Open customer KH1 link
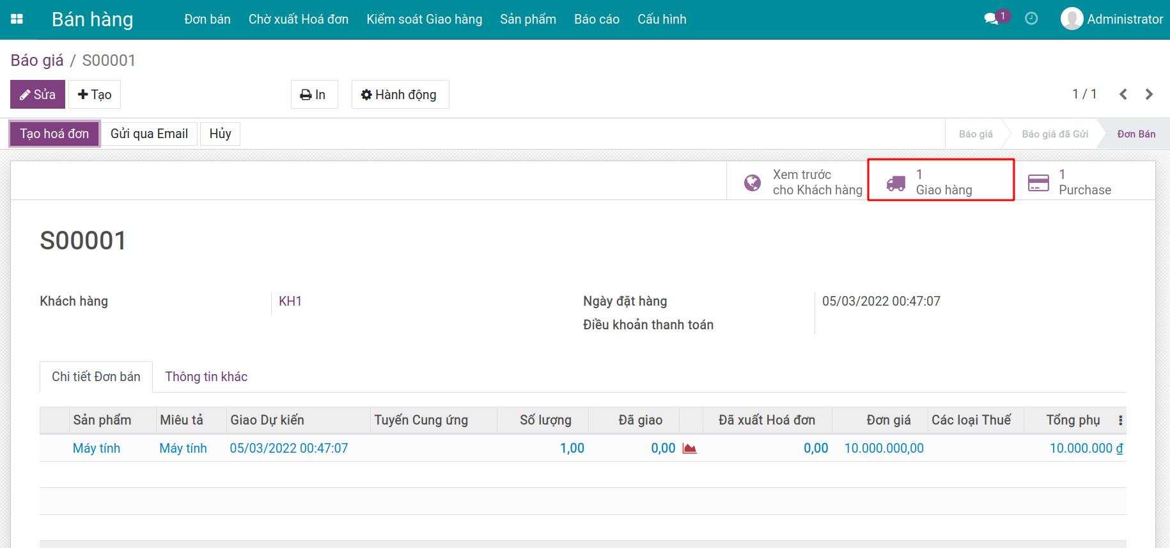1170x548 pixels. tap(290, 301)
